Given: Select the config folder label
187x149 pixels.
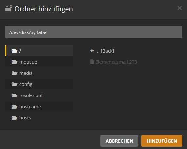Looking at the screenshot, I should [x=26, y=85].
